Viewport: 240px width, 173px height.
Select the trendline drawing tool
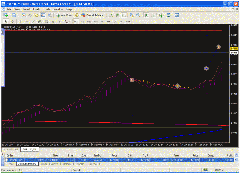coord(33,21)
